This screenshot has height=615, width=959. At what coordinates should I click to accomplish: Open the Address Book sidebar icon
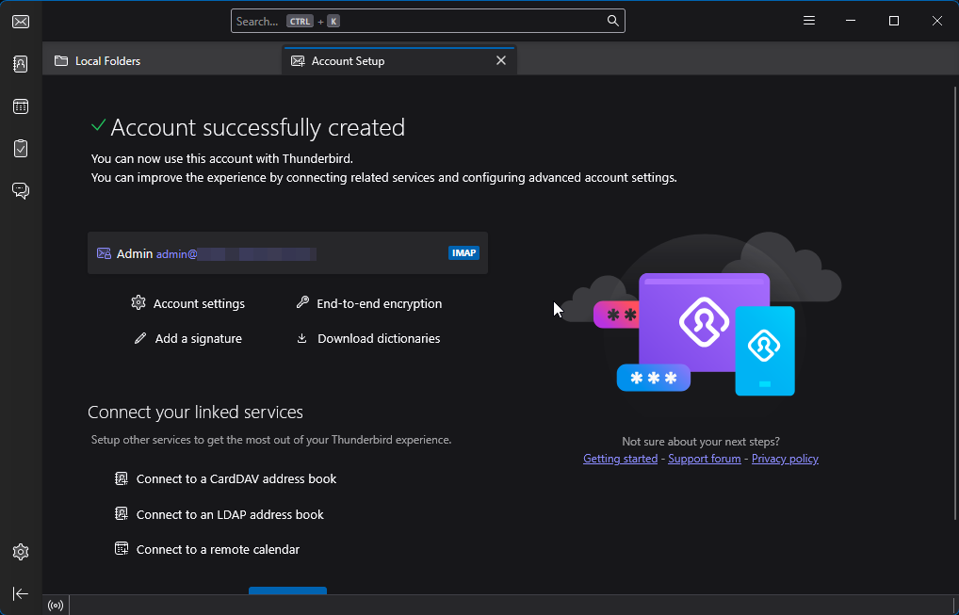[x=21, y=64]
